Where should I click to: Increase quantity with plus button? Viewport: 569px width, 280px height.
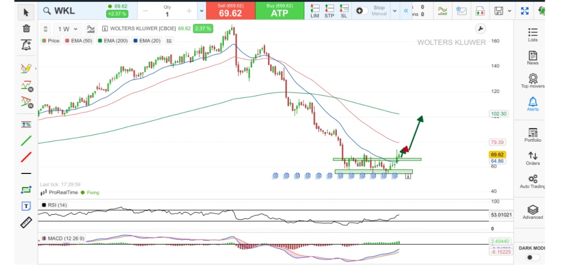tap(189, 11)
